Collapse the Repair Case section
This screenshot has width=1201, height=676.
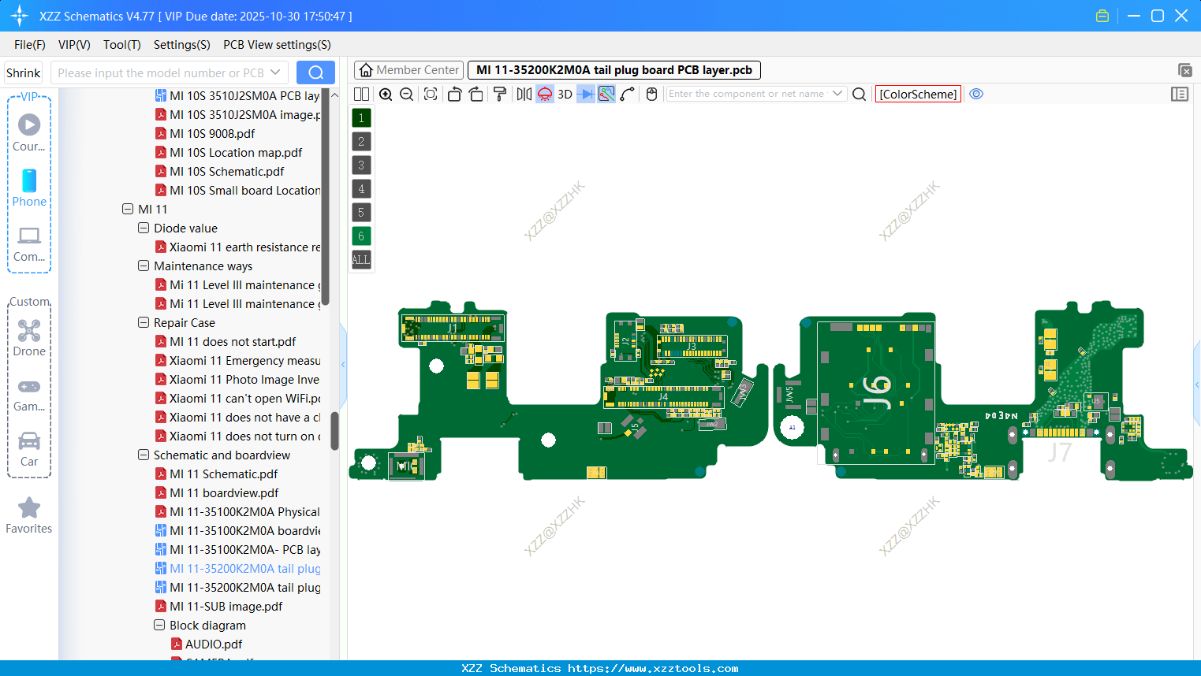click(144, 322)
